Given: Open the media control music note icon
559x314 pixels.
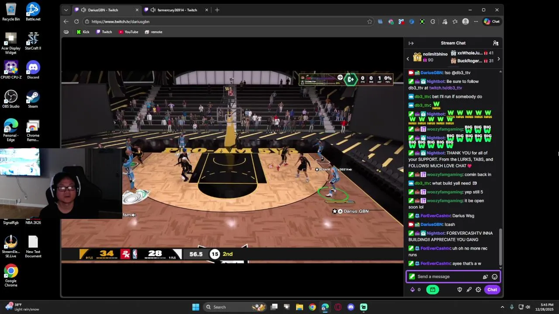Looking at the screenshot, I should pyautogui.click(x=445, y=21).
